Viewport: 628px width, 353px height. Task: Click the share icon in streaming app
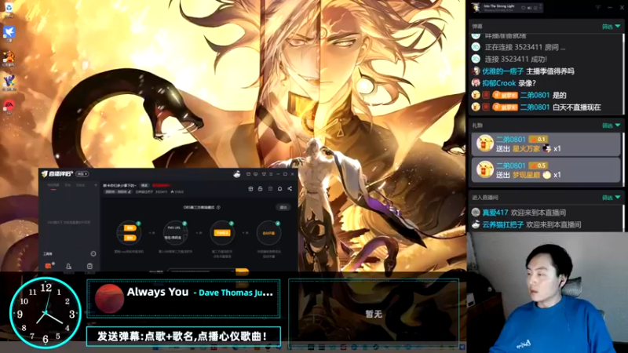coord(290,188)
